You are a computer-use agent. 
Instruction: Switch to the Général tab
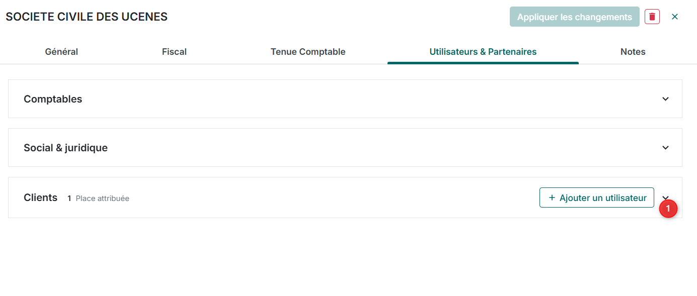click(x=61, y=52)
